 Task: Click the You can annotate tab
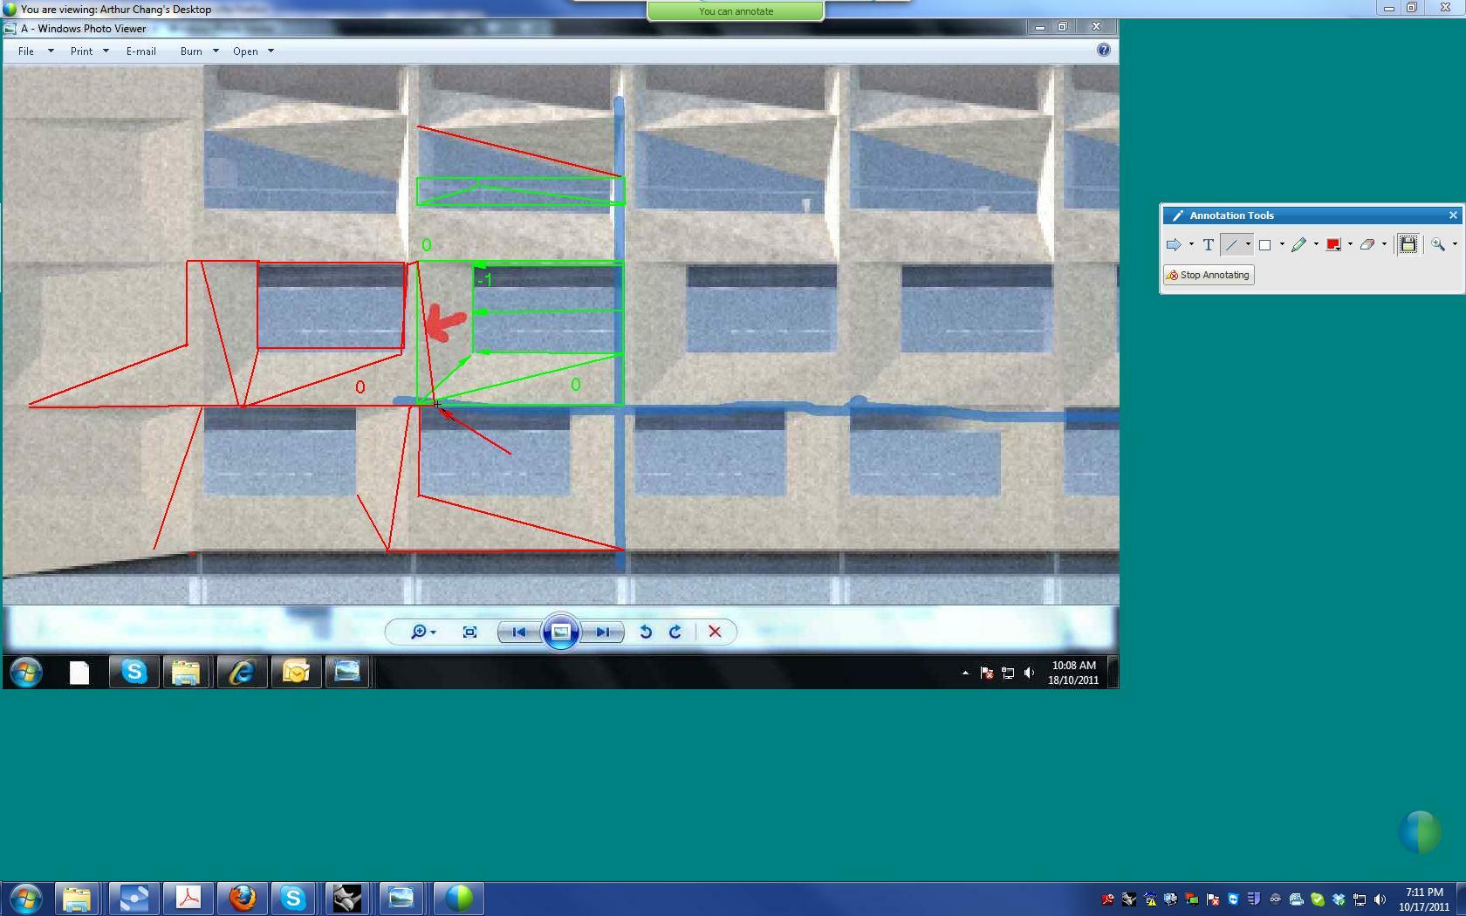[x=736, y=11]
